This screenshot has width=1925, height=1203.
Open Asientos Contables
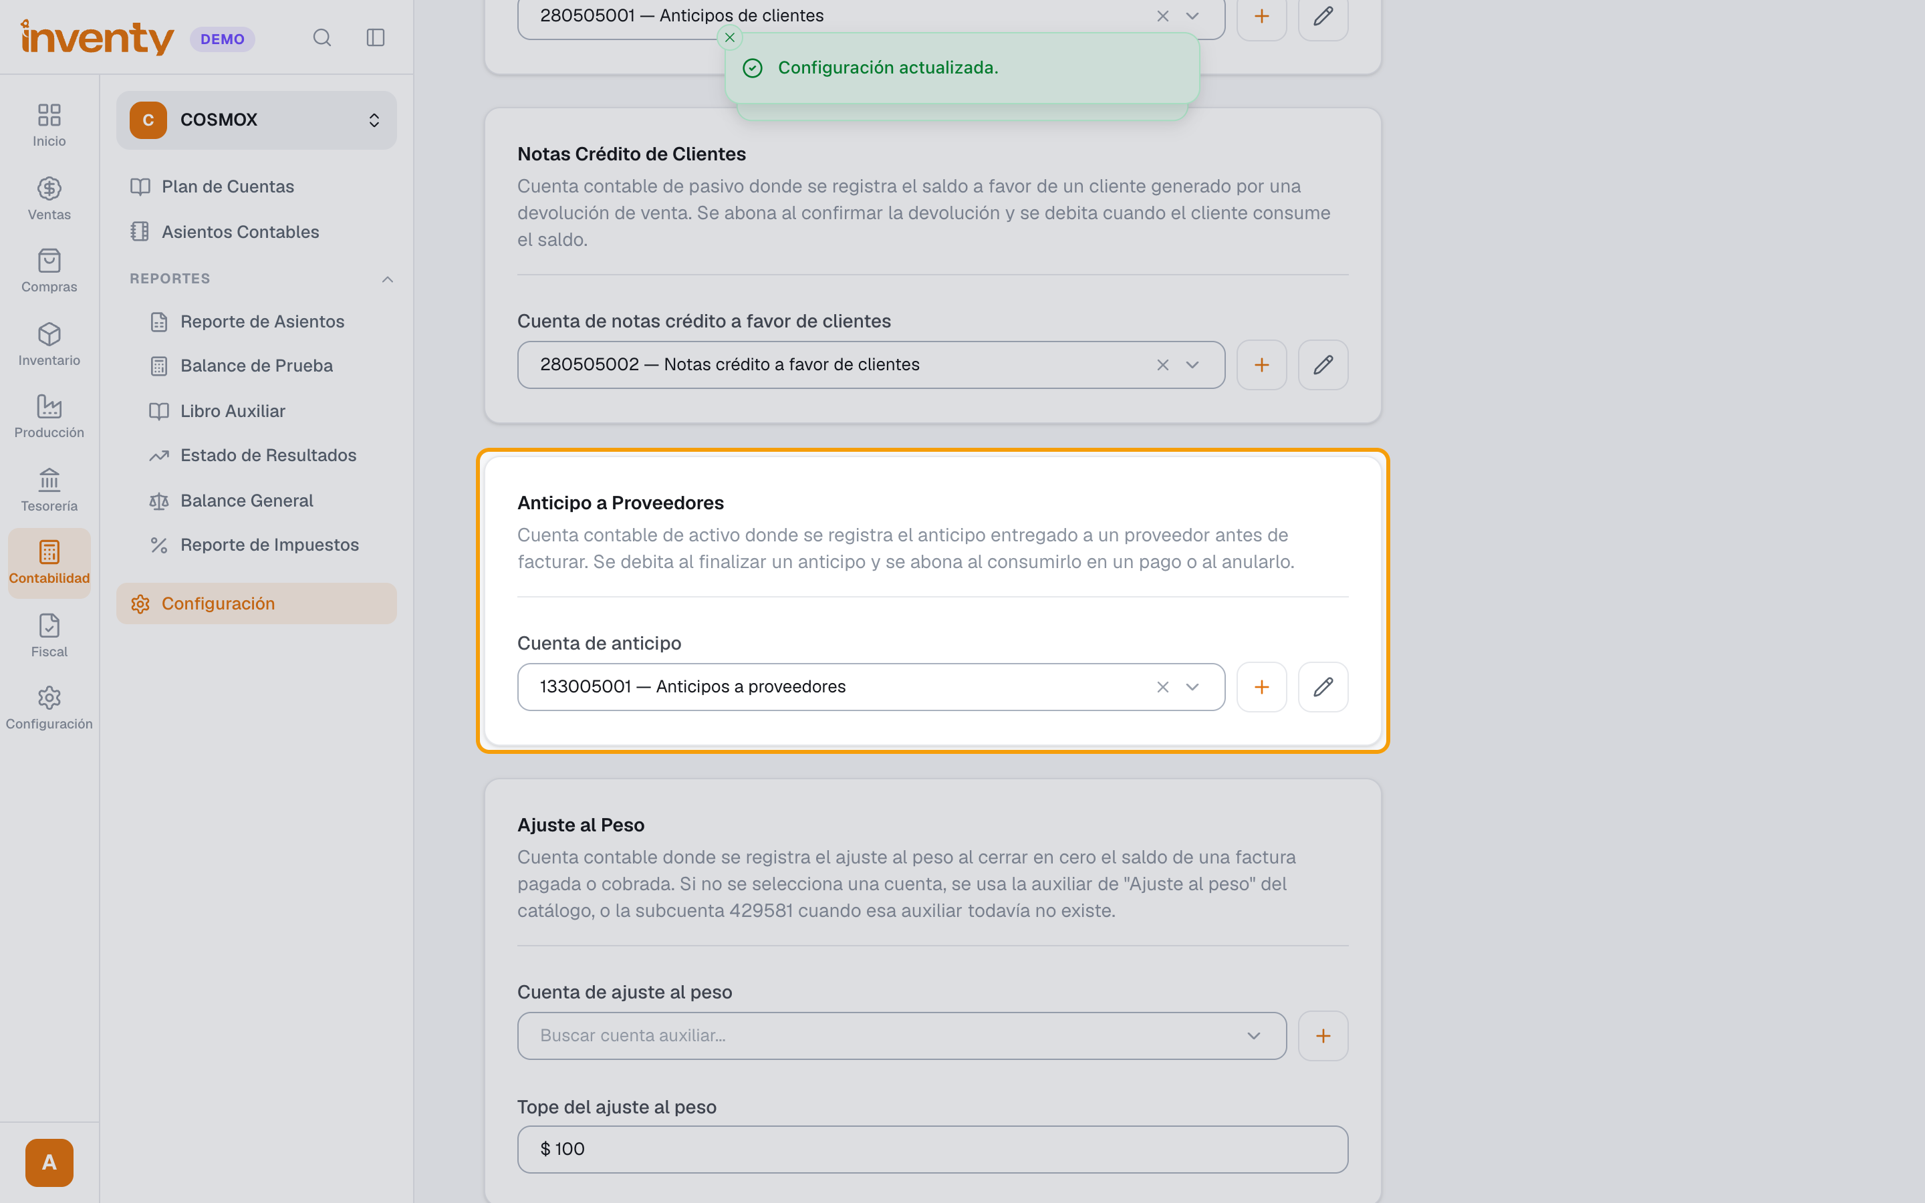[256, 231]
